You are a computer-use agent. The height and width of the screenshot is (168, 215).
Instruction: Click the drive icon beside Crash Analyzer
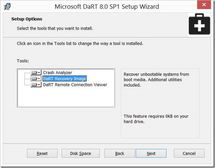(34, 73)
